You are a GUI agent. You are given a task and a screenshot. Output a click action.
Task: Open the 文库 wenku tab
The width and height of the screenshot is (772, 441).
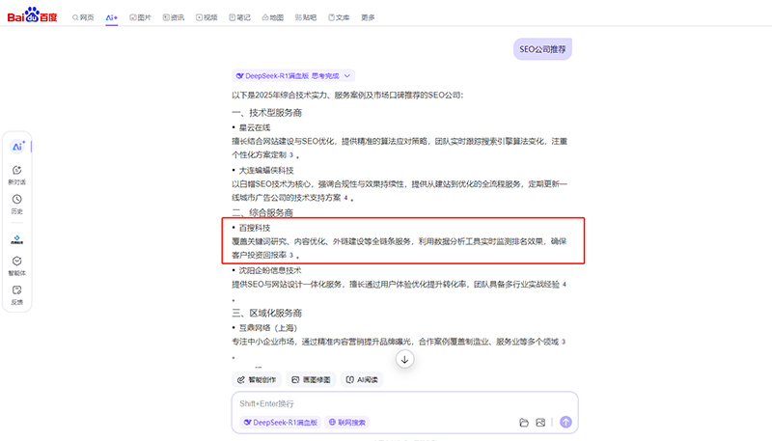click(339, 17)
